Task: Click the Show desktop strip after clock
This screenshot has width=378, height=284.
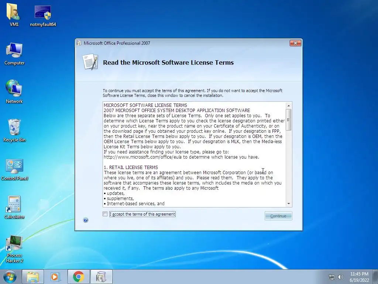Action: (376, 277)
